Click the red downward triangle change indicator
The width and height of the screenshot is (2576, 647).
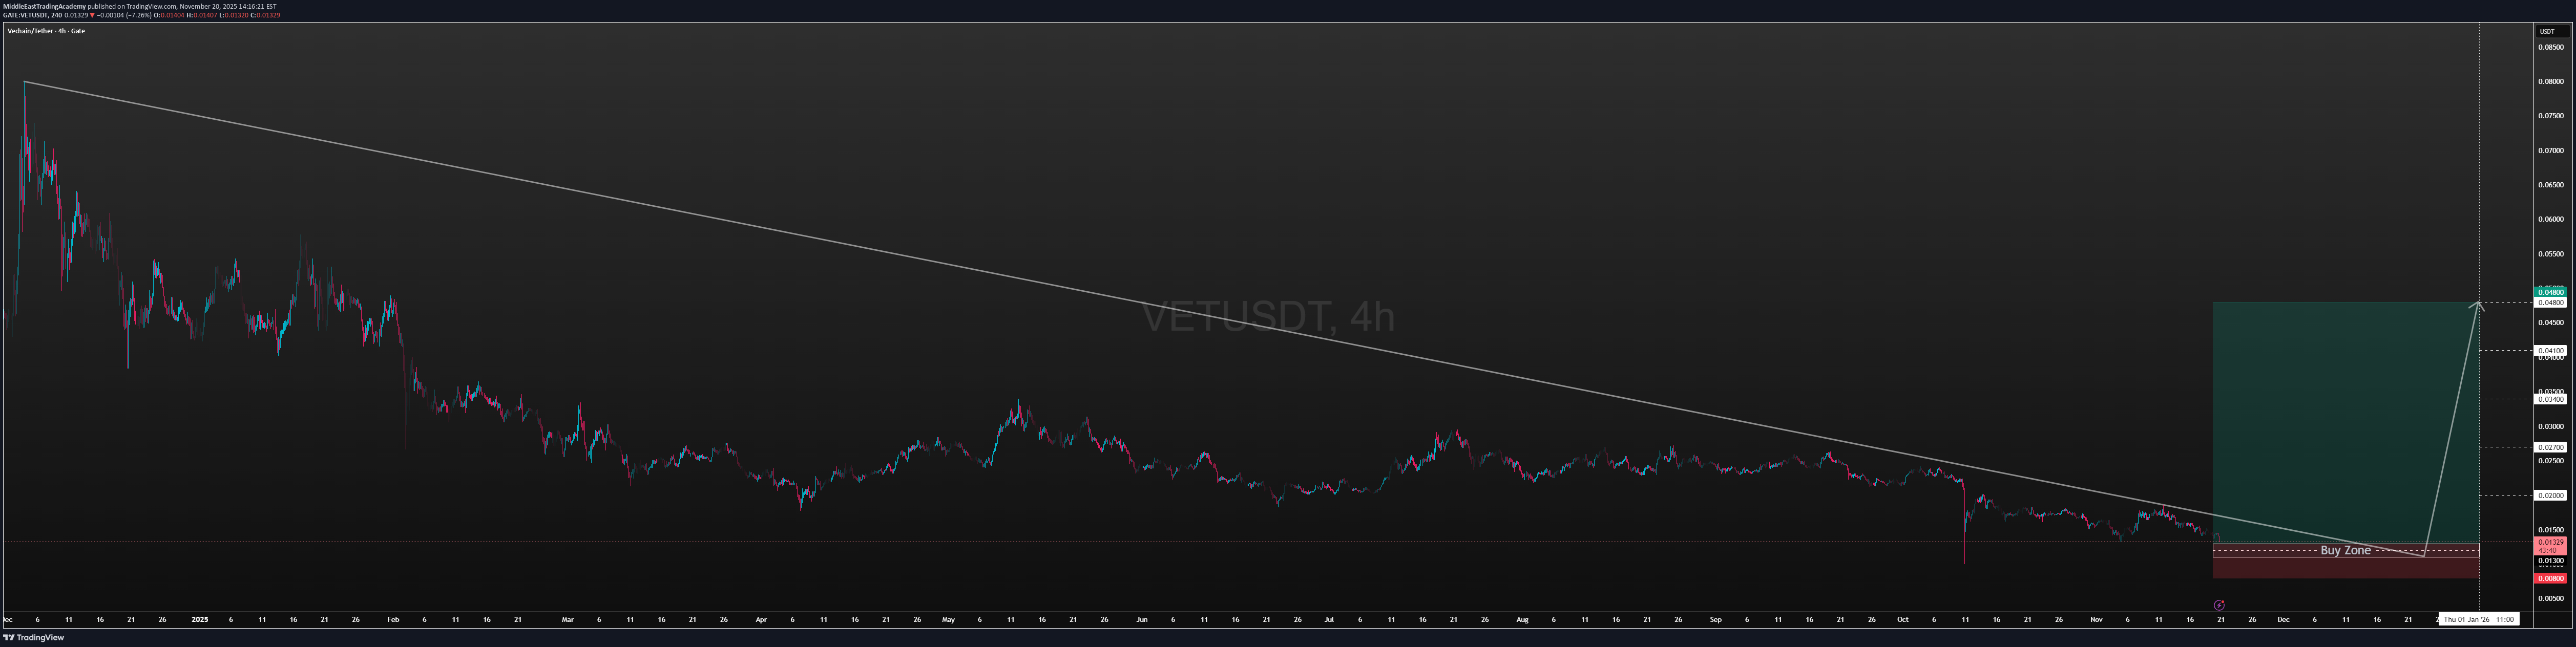[x=92, y=15]
